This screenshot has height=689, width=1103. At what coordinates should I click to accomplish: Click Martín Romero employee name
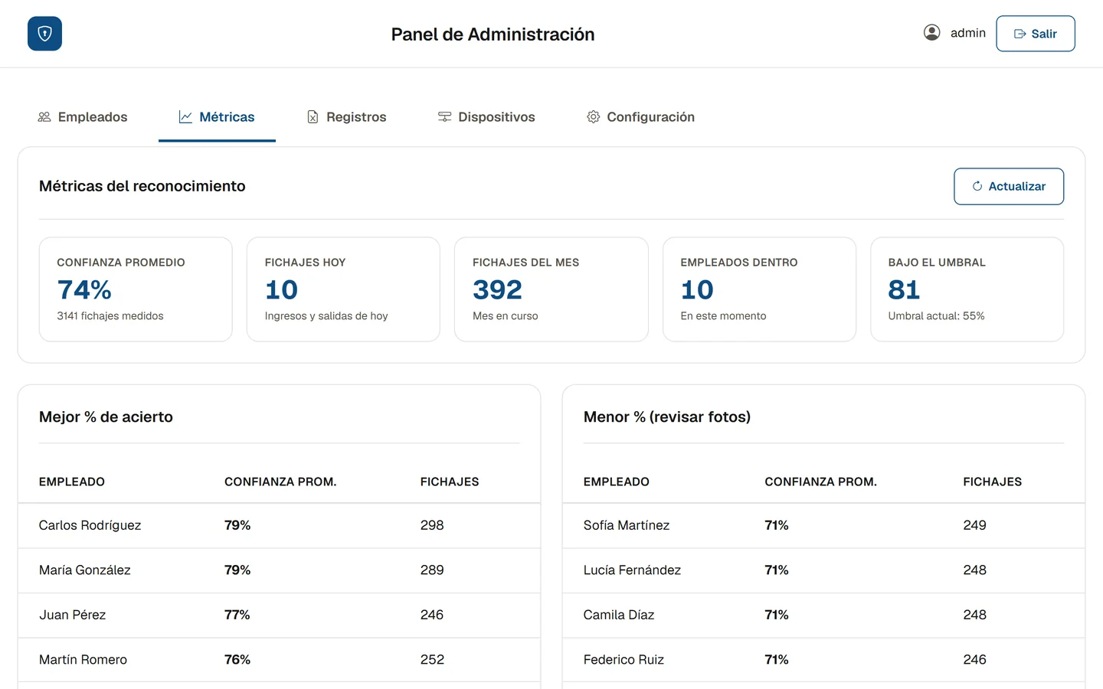pos(83,660)
